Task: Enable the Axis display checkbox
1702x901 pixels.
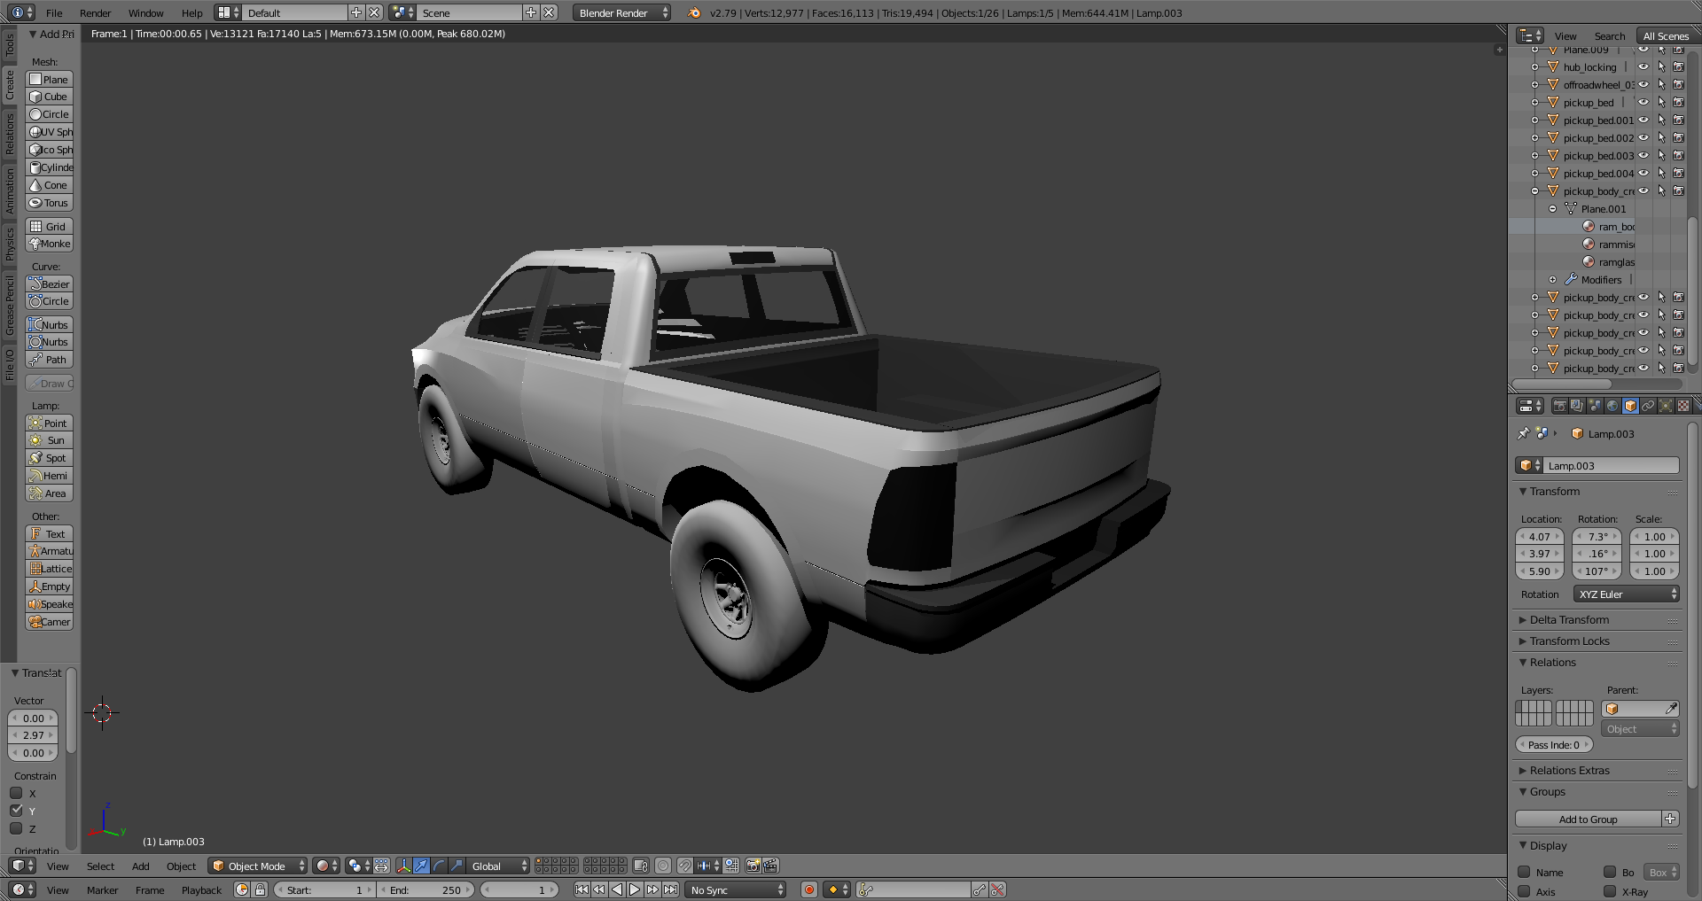Action: pyautogui.click(x=1525, y=891)
